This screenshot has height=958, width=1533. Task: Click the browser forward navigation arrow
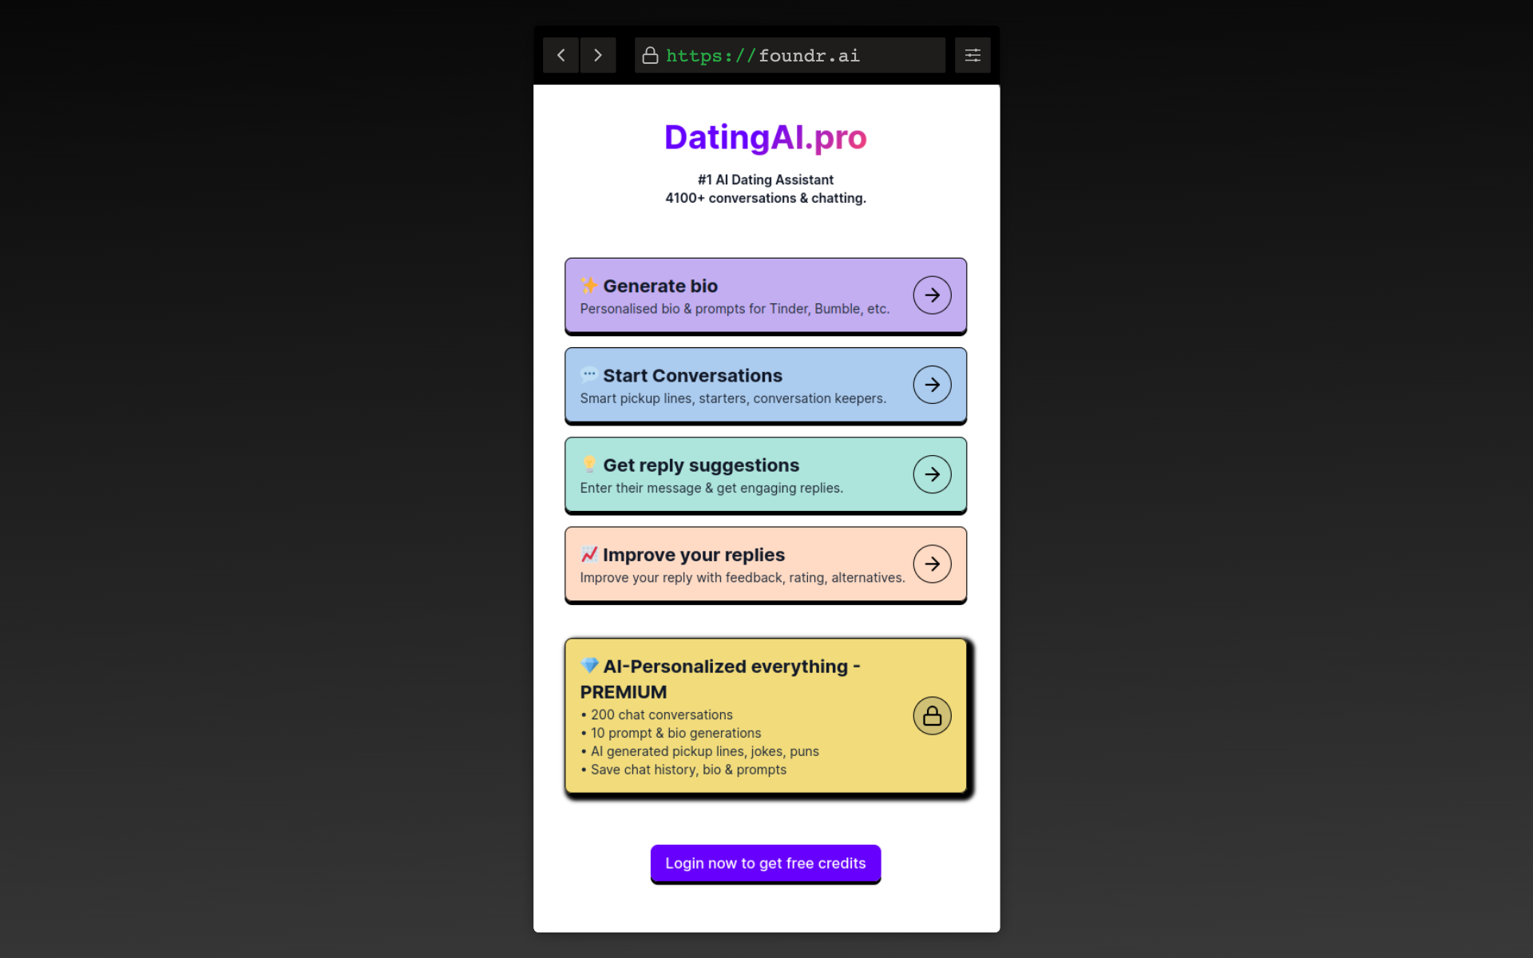tap(598, 55)
